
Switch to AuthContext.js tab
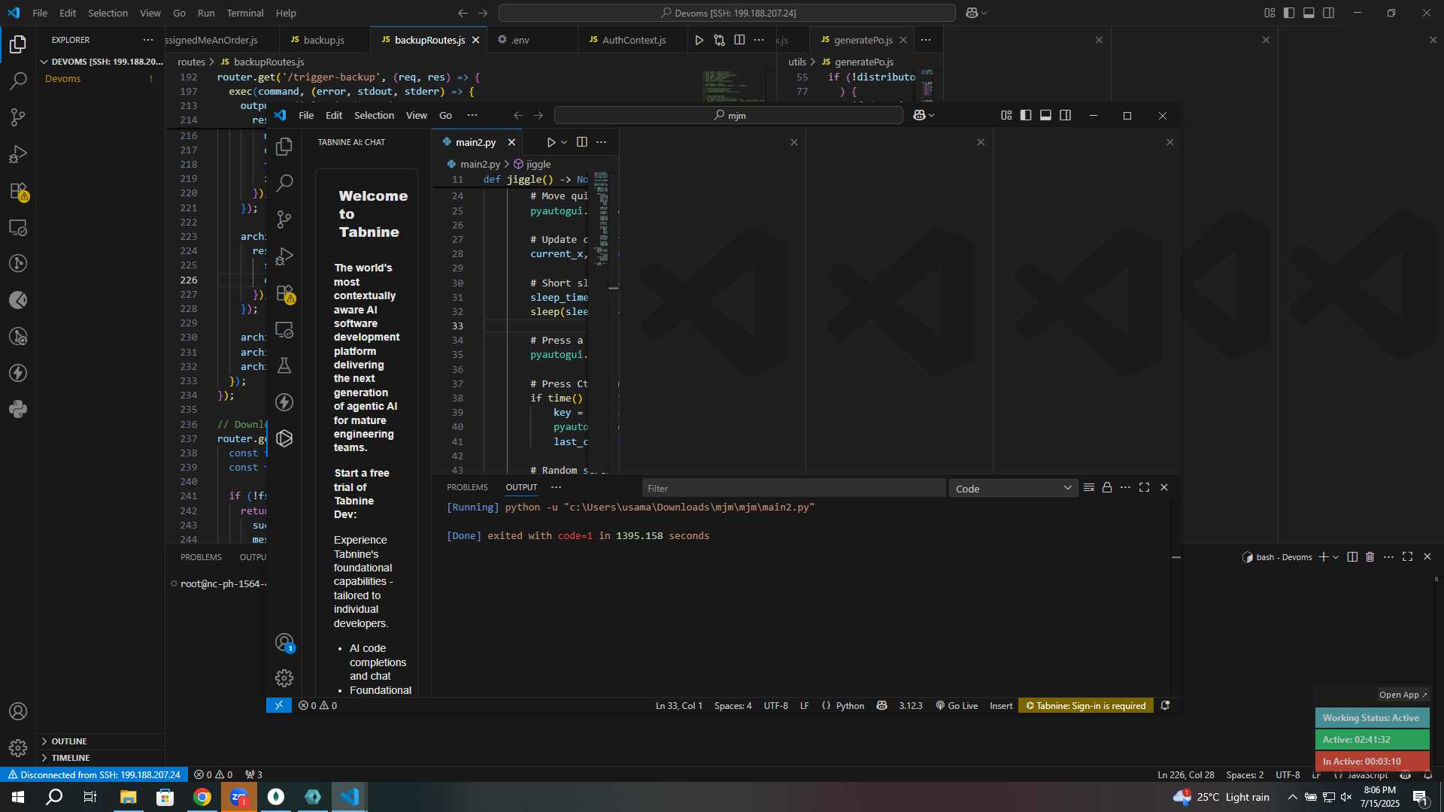[x=634, y=40]
